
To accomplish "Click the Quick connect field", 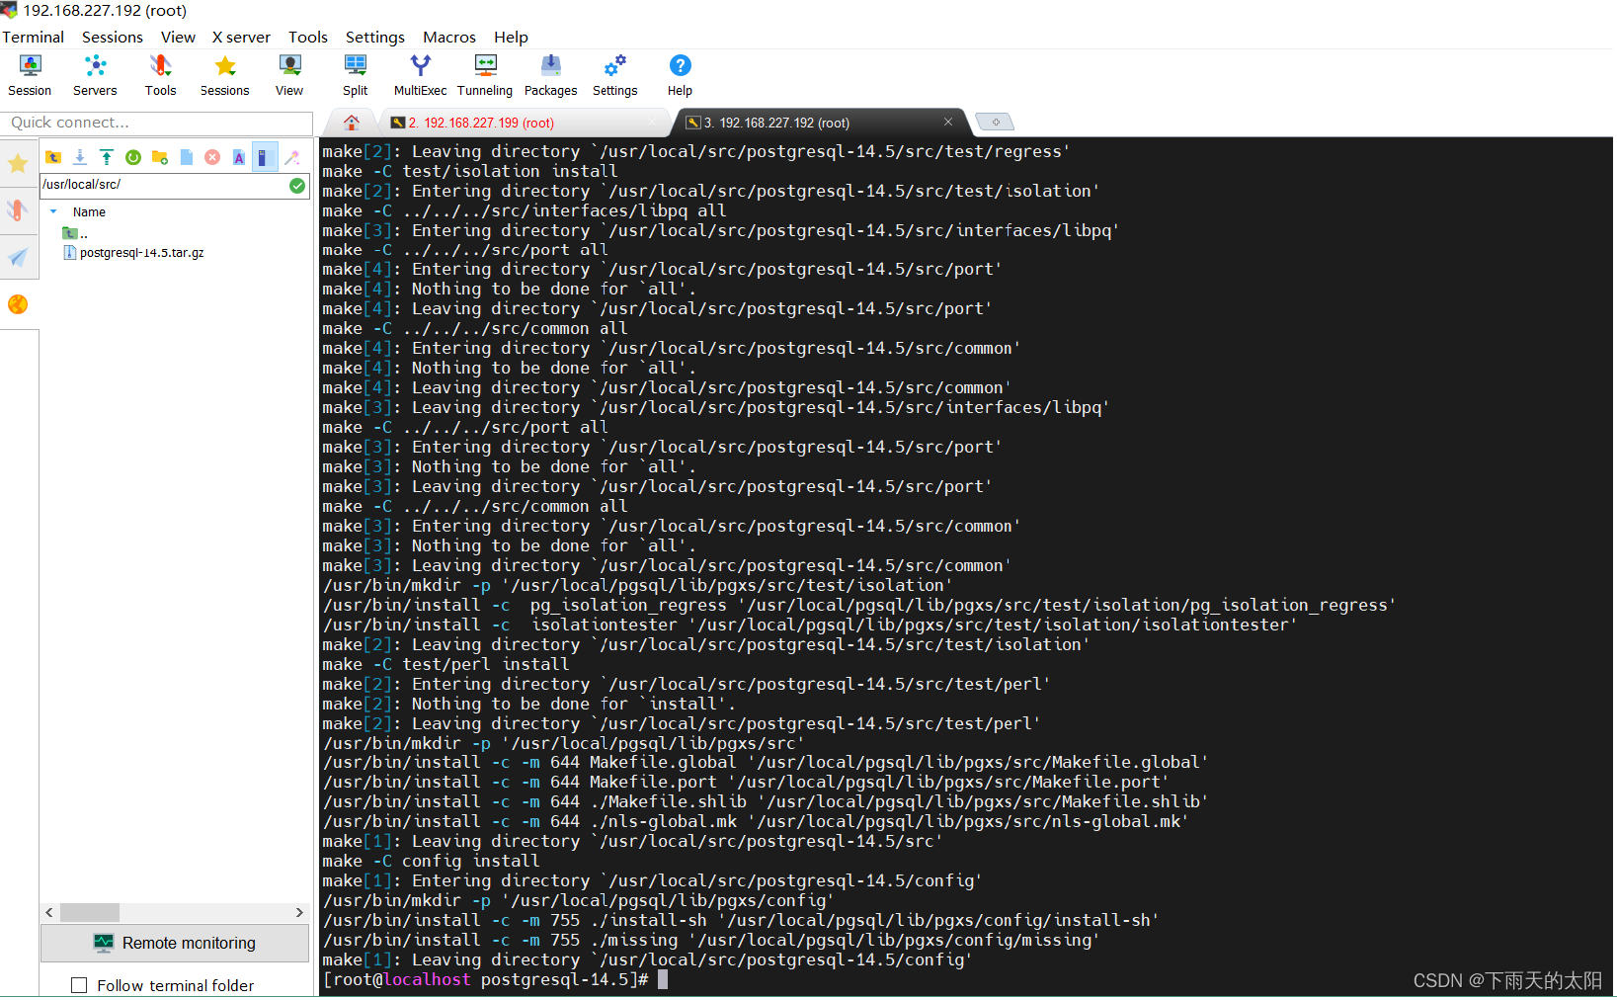I will tap(157, 123).
